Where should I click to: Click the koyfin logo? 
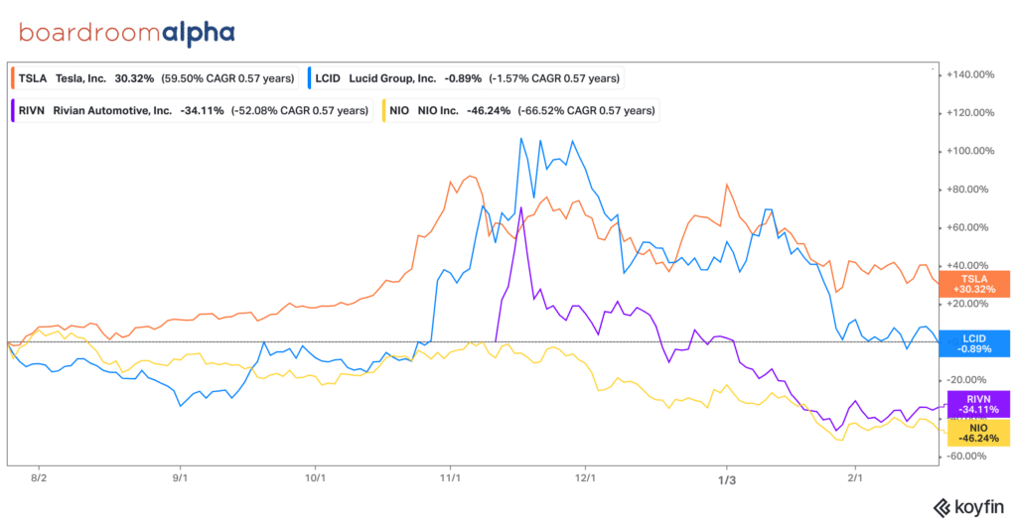coord(968,506)
